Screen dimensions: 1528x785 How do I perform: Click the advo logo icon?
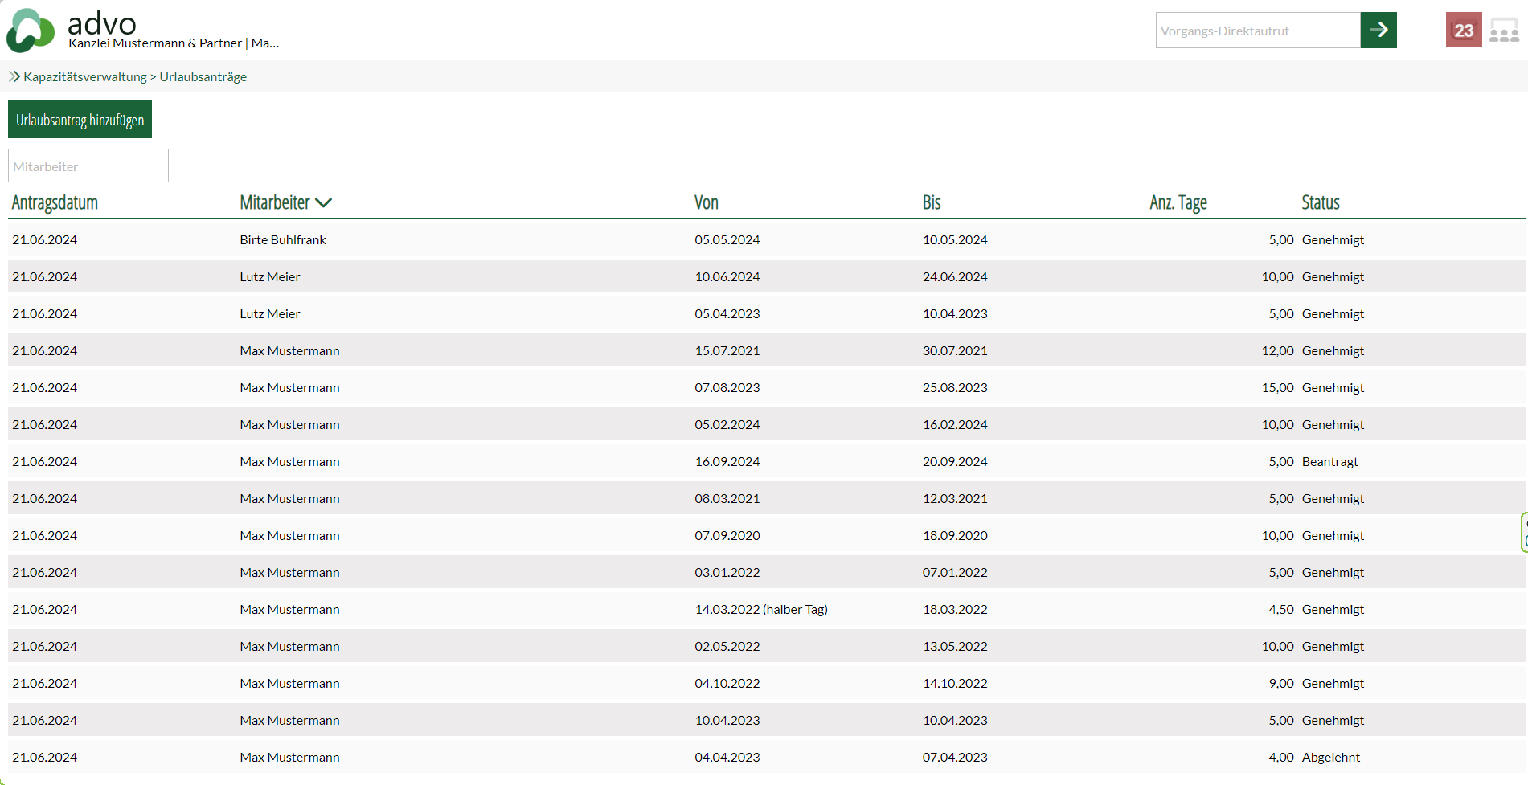point(31,31)
